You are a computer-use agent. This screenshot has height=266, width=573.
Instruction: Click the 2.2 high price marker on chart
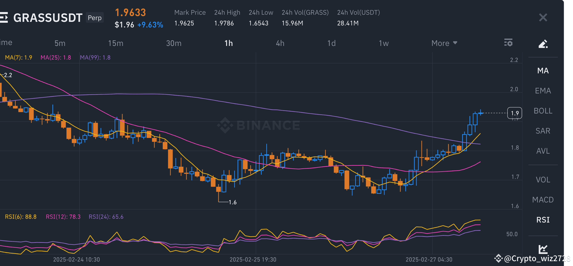[8, 75]
